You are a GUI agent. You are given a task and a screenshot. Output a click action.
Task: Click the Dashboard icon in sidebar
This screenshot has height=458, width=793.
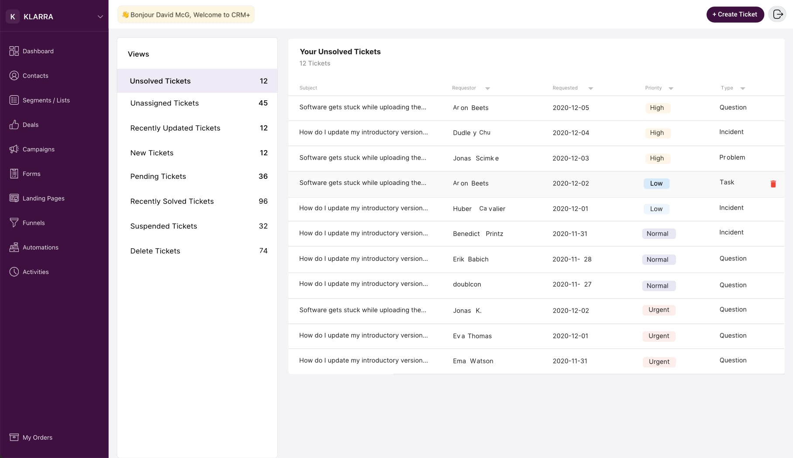[x=14, y=51]
